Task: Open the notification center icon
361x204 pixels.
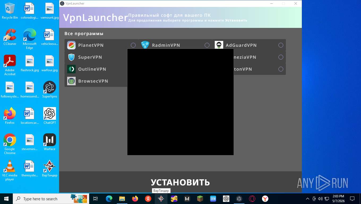Action: pos(352,199)
